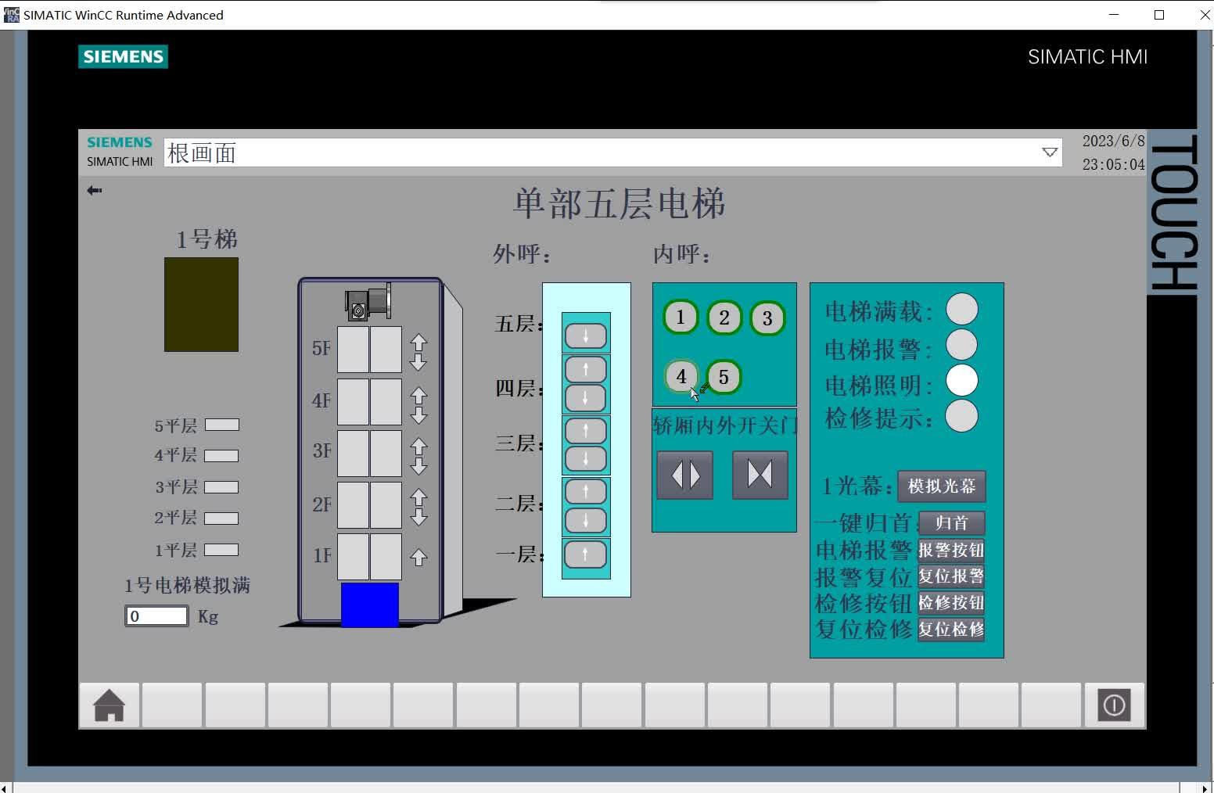The height and width of the screenshot is (793, 1214).
Task: Activate the 检修按钮 maintenance button
Action: tap(950, 603)
